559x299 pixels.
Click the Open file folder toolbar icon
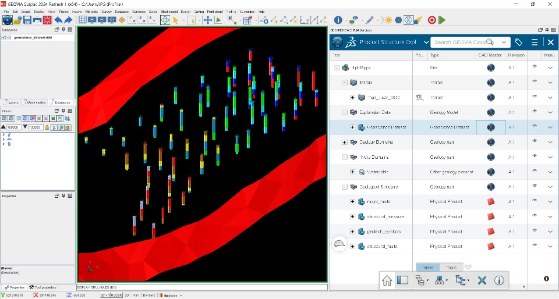[17, 20]
